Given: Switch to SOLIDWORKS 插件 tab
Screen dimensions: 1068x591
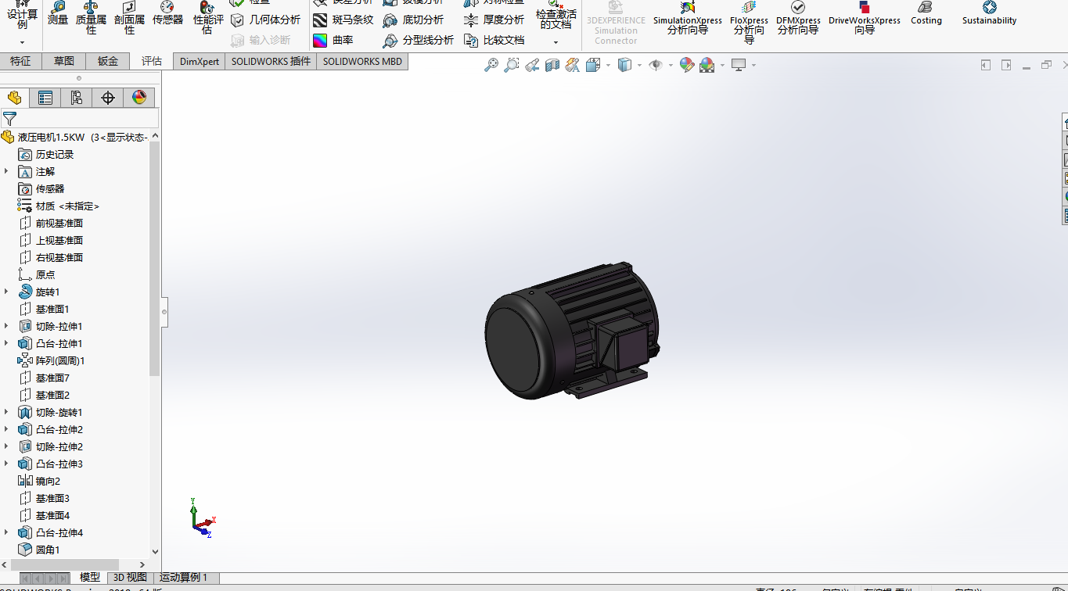Looking at the screenshot, I should (271, 61).
